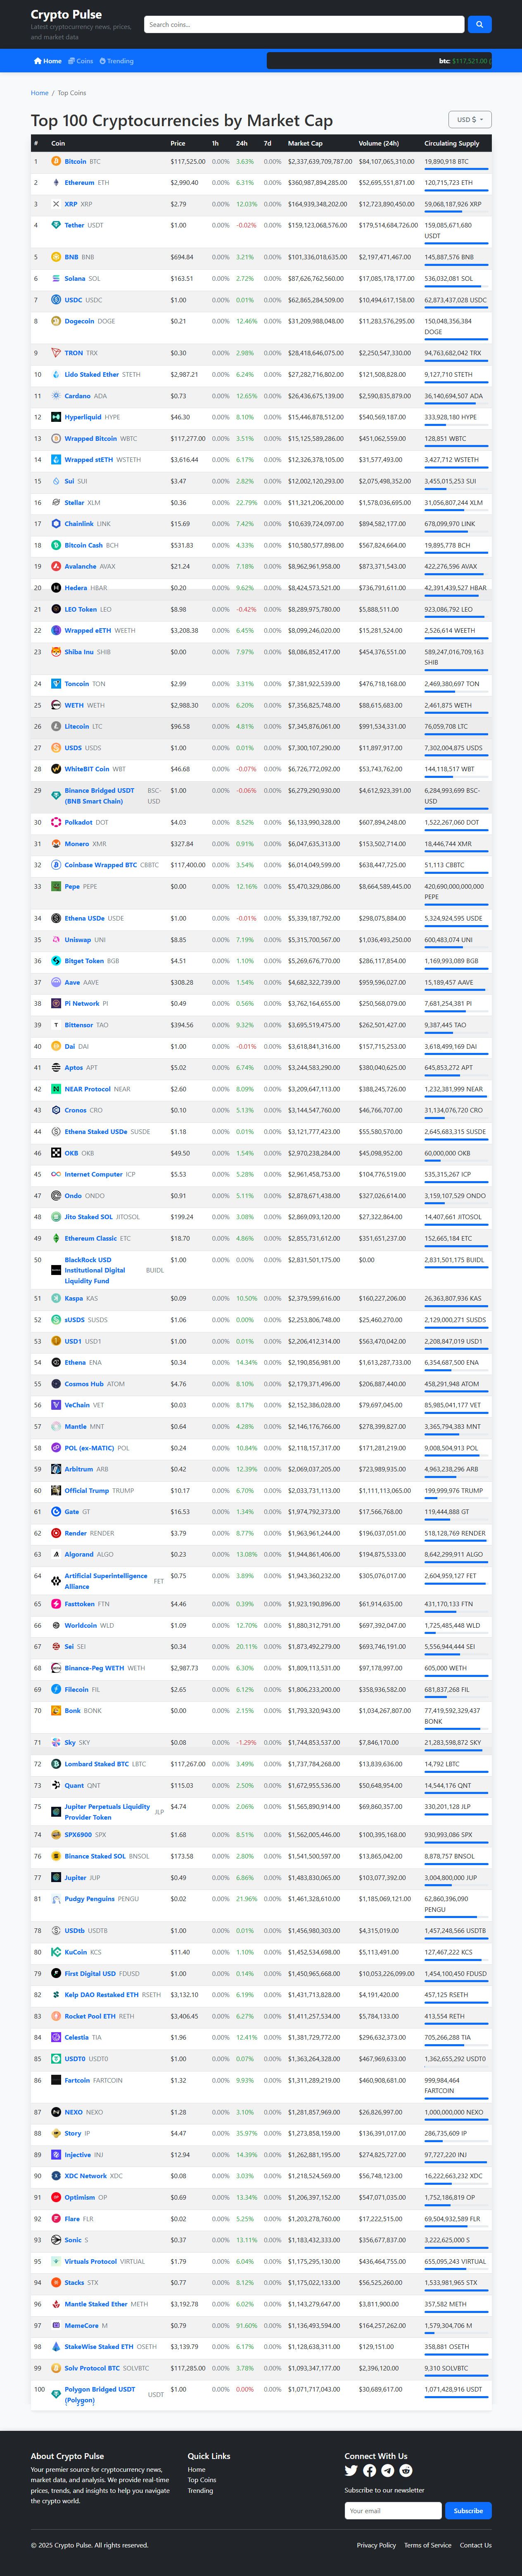Viewport: 522px width, 2576px height.
Task: Open the Telegram social icon in footer
Action: click(387, 2471)
